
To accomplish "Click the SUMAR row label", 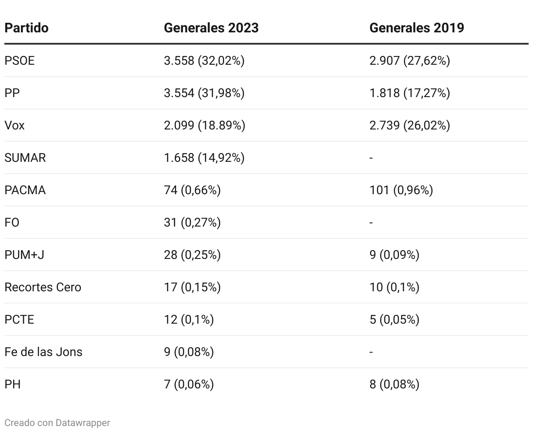I will point(25,158).
